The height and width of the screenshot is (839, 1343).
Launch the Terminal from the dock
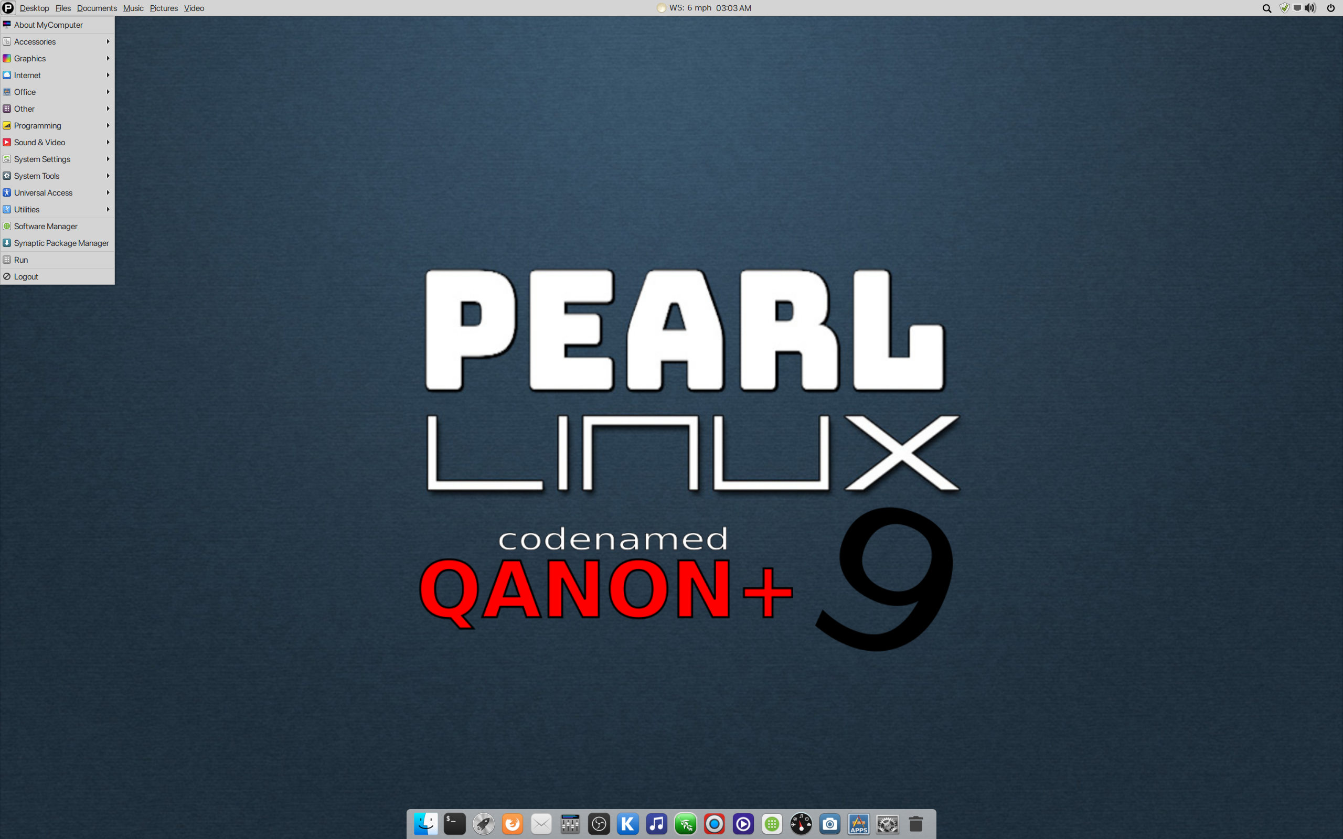[454, 824]
